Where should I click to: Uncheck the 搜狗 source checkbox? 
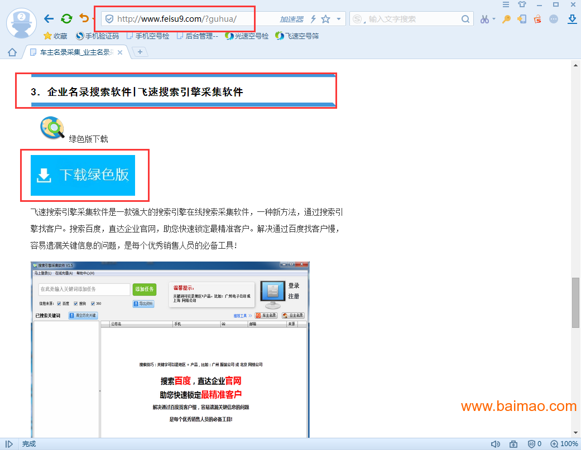tap(75, 303)
